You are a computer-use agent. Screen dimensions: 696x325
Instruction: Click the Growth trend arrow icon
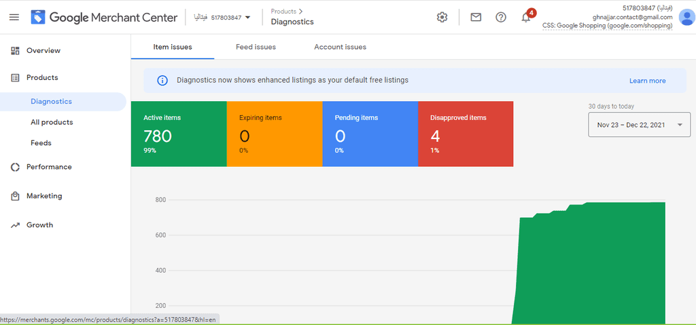pos(15,225)
